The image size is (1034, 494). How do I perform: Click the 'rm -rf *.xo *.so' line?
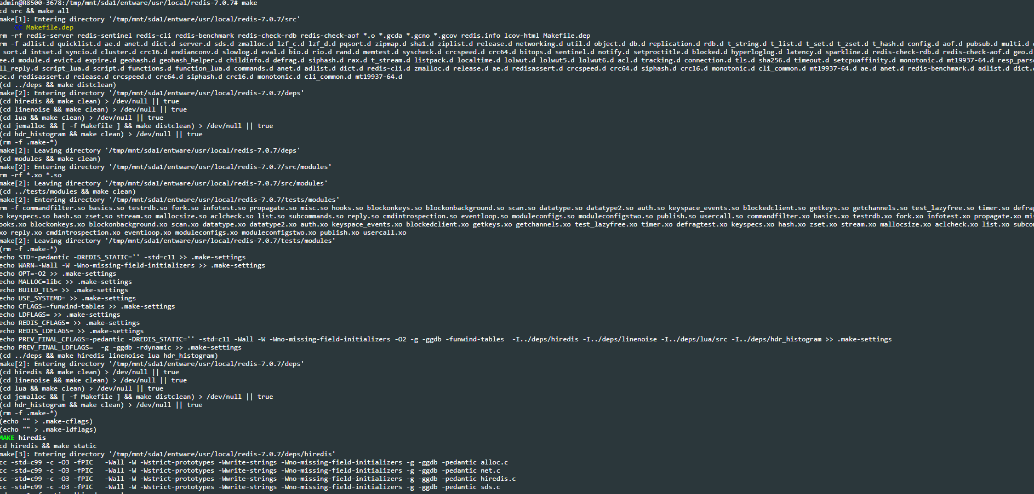(x=31, y=175)
